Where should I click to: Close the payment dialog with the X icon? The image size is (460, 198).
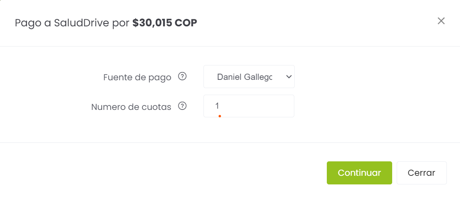(441, 21)
